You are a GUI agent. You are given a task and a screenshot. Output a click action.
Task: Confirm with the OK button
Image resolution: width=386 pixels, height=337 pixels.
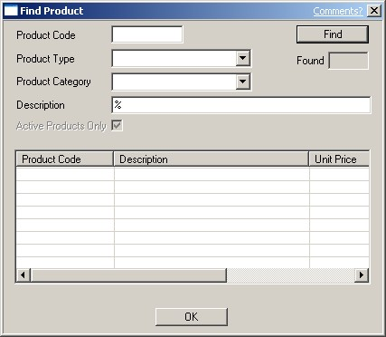coord(192,317)
